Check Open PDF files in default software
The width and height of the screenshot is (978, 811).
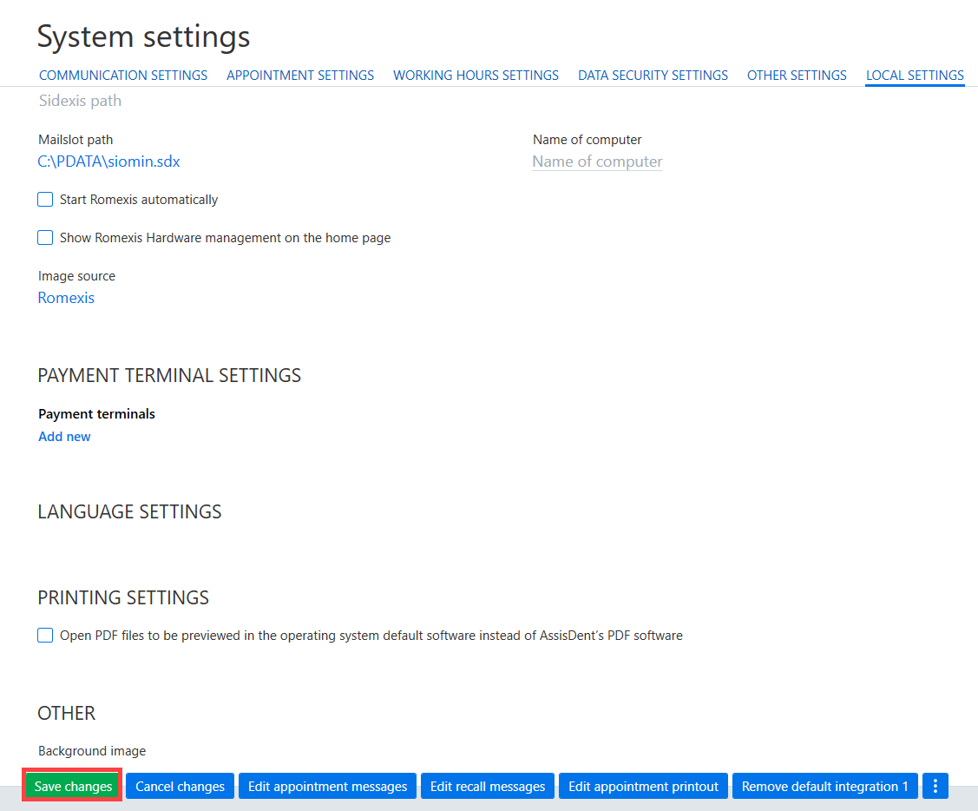(45, 635)
